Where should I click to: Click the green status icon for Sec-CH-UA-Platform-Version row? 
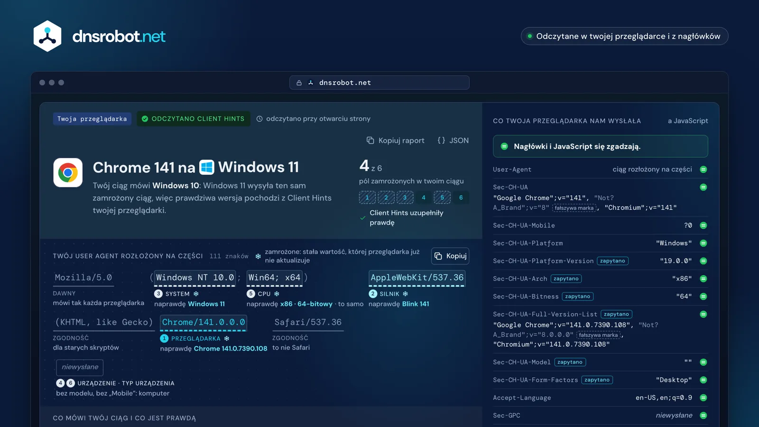(x=703, y=261)
